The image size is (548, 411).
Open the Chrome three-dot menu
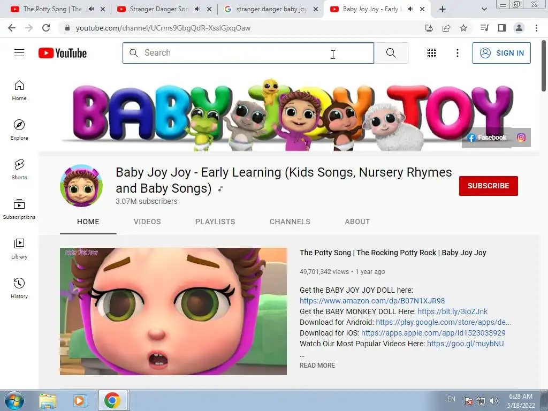tap(536, 28)
